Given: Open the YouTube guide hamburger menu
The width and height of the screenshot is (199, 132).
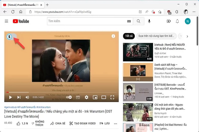Looking at the screenshot, I should pyautogui.click(x=6, y=21).
